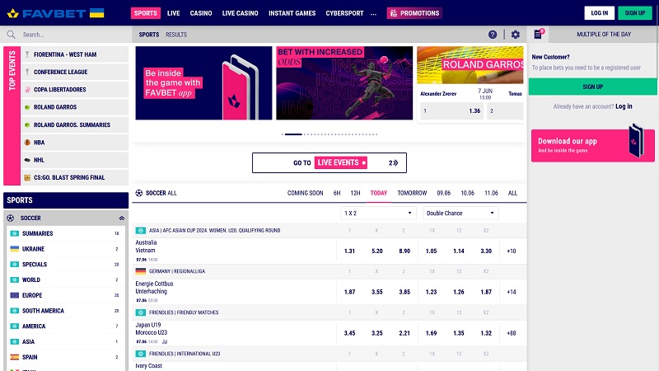Open MULTIPLE OF THE DAY tab
Image resolution: width=659 pixels, height=371 pixels.
point(604,34)
